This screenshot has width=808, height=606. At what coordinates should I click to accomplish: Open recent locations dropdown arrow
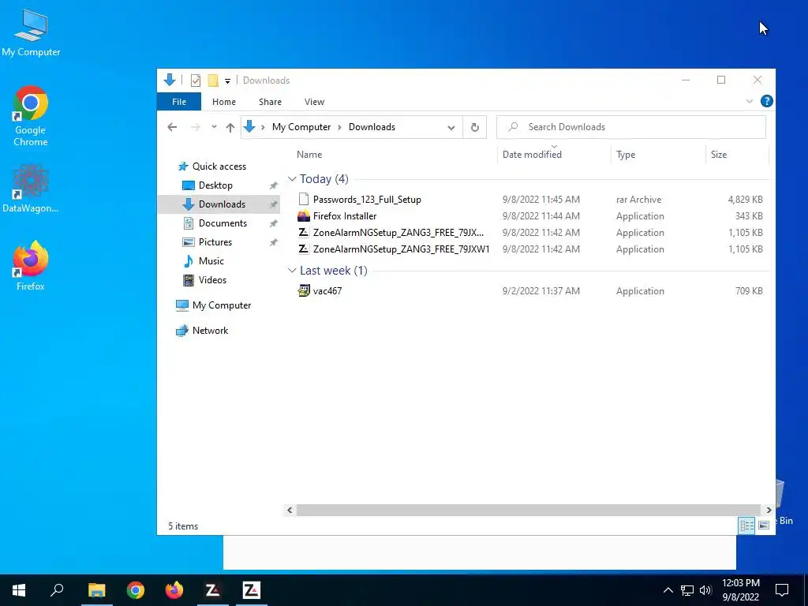(214, 127)
